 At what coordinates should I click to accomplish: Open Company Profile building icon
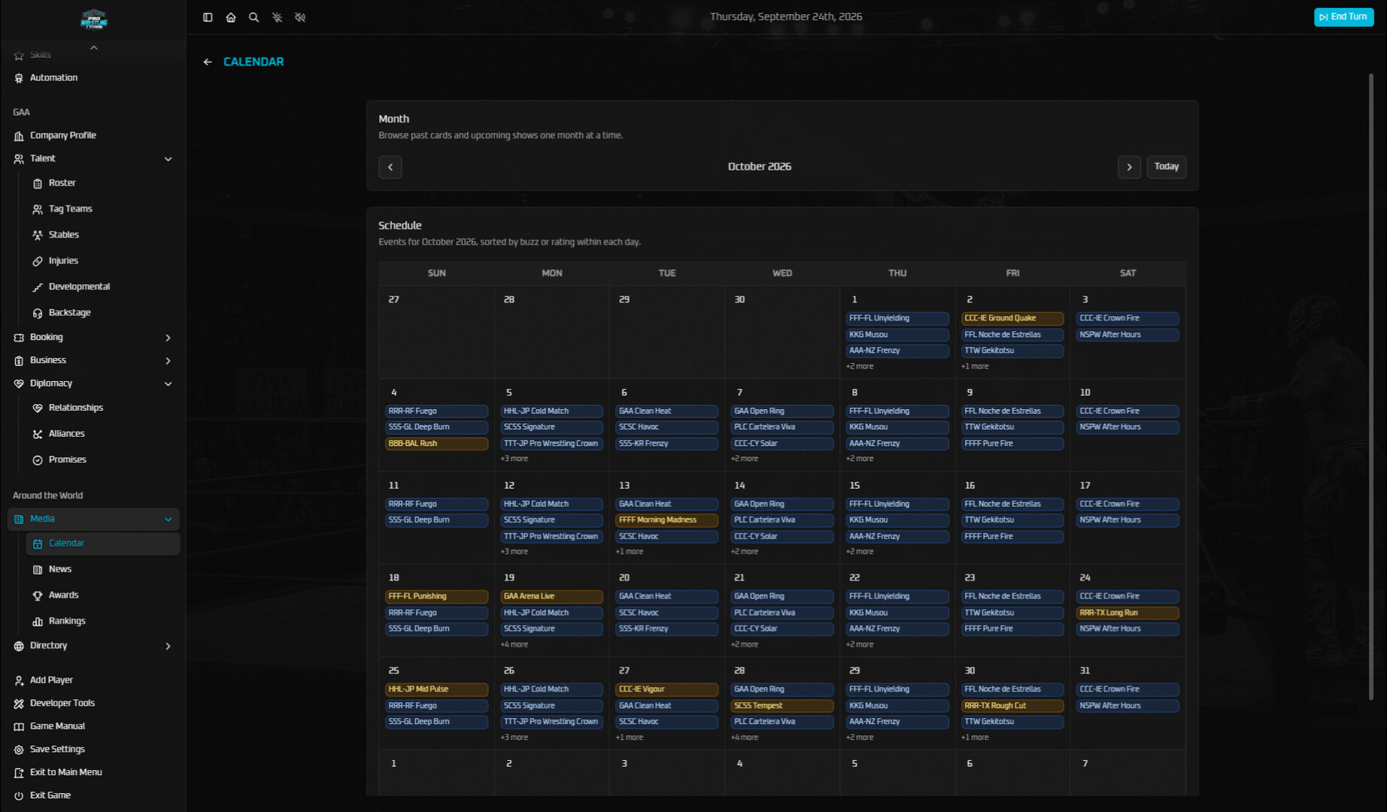click(19, 136)
